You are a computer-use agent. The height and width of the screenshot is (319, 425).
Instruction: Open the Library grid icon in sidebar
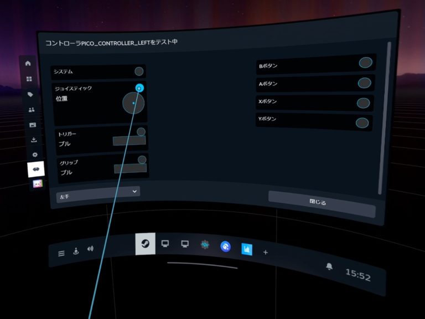pos(29,79)
